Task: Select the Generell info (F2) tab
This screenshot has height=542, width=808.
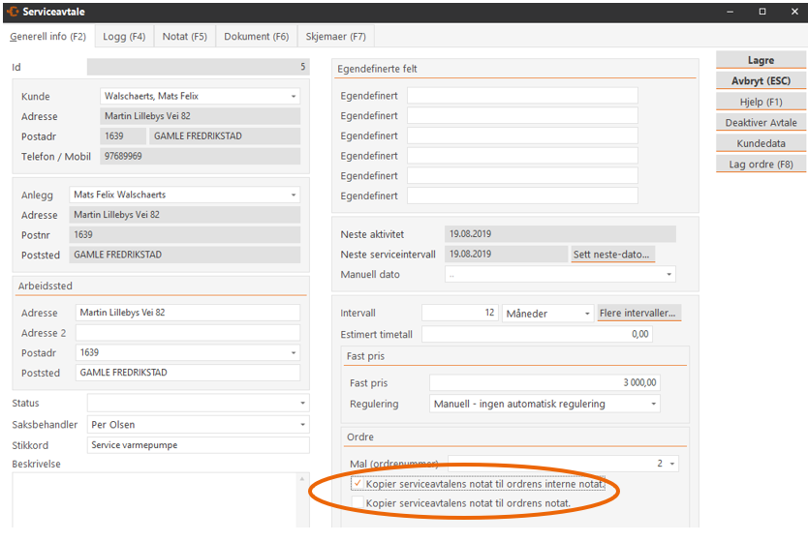Action: click(47, 37)
